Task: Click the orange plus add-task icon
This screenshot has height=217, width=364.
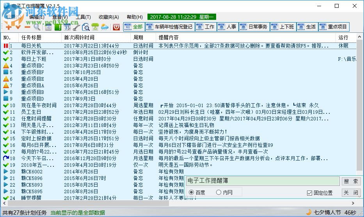Action: pos(9,27)
